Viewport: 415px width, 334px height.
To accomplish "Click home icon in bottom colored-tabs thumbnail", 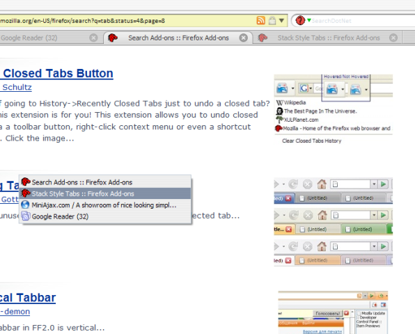I will 322,246.
